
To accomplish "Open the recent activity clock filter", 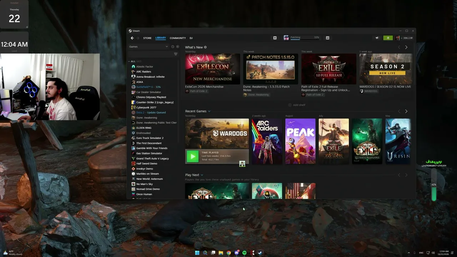I will [172, 47].
